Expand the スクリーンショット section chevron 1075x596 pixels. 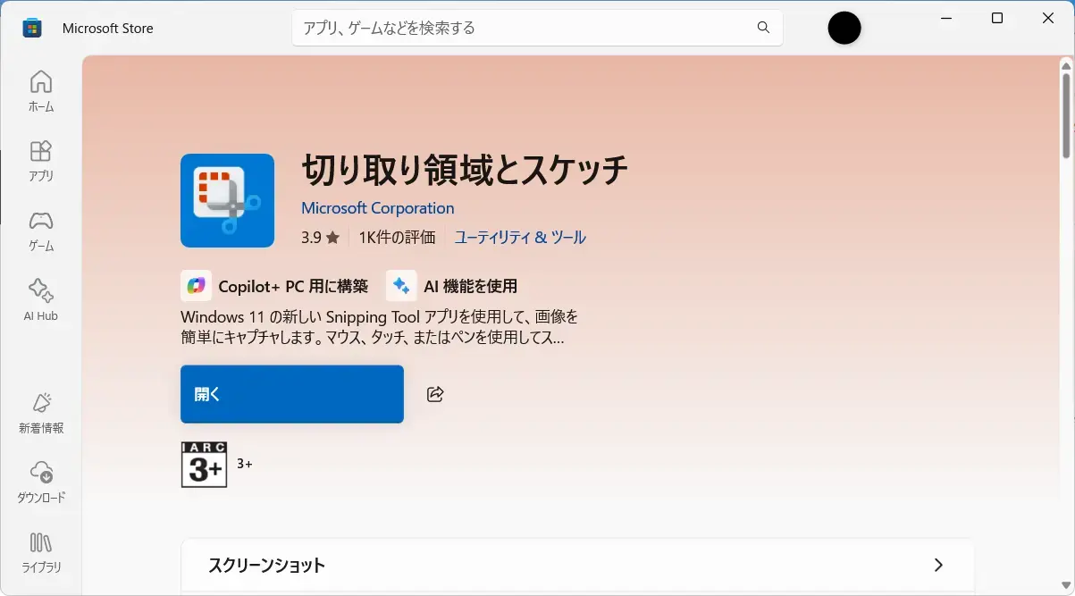pyautogui.click(x=938, y=565)
